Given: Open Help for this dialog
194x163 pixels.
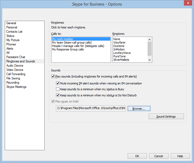Looking at the screenshot, I should tap(180, 156).
